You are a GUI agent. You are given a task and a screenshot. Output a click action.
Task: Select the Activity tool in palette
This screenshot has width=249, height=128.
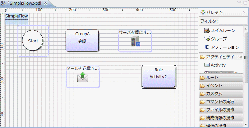tap(215, 65)
